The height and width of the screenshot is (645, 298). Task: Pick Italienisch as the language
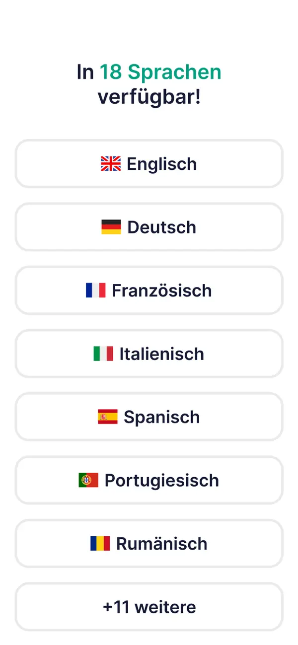(x=149, y=354)
